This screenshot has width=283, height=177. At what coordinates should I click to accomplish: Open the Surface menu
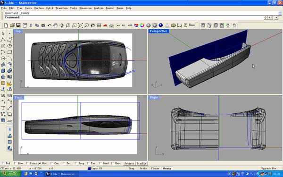39,8
